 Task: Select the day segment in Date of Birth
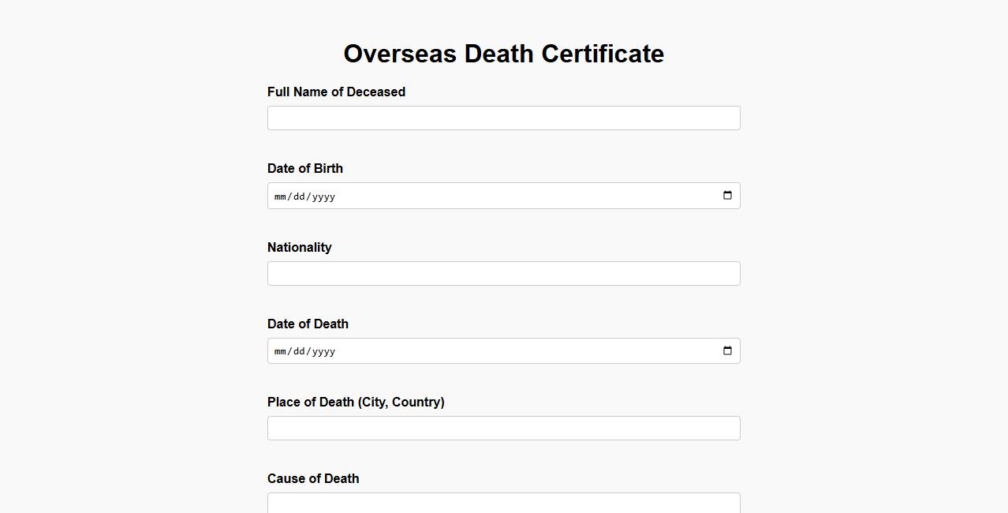tap(299, 197)
